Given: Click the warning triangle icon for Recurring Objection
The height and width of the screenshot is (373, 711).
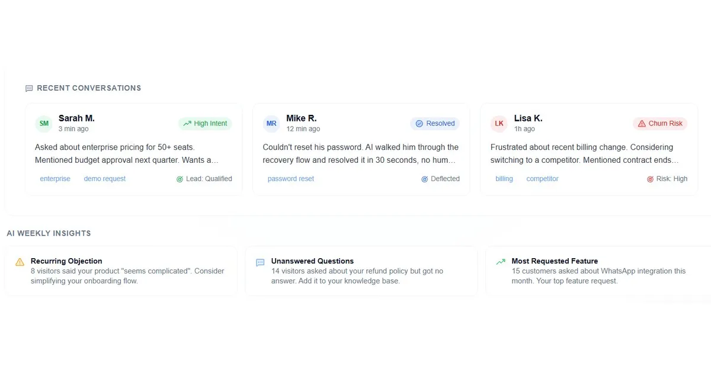Looking at the screenshot, I should tap(20, 262).
